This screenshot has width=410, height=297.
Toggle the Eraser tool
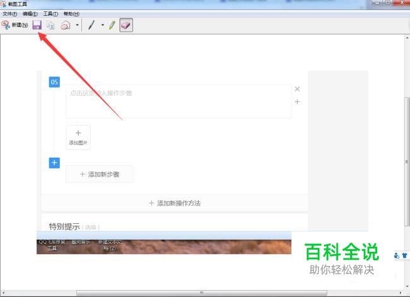[x=126, y=25]
